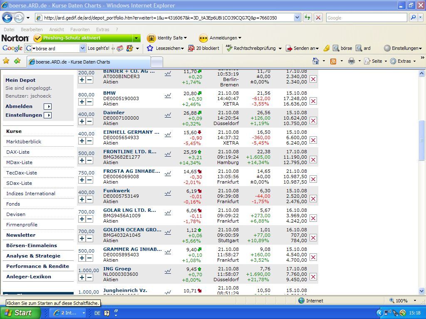Delete BMW position with red X
426x319 pixels.
pyautogui.click(x=313, y=101)
